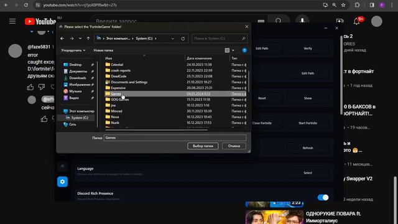Viewport: 398px width, 224px height.
Task: Click the Start Fortnite button
Action: coord(308,123)
